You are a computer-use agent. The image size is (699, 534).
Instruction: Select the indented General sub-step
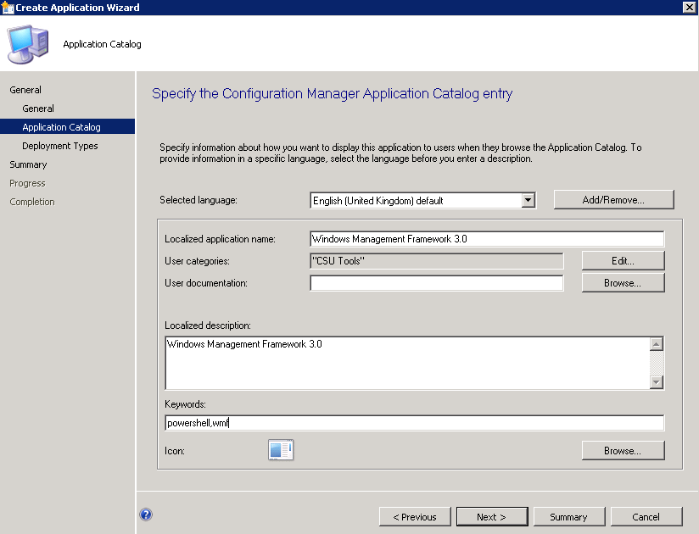tap(38, 108)
